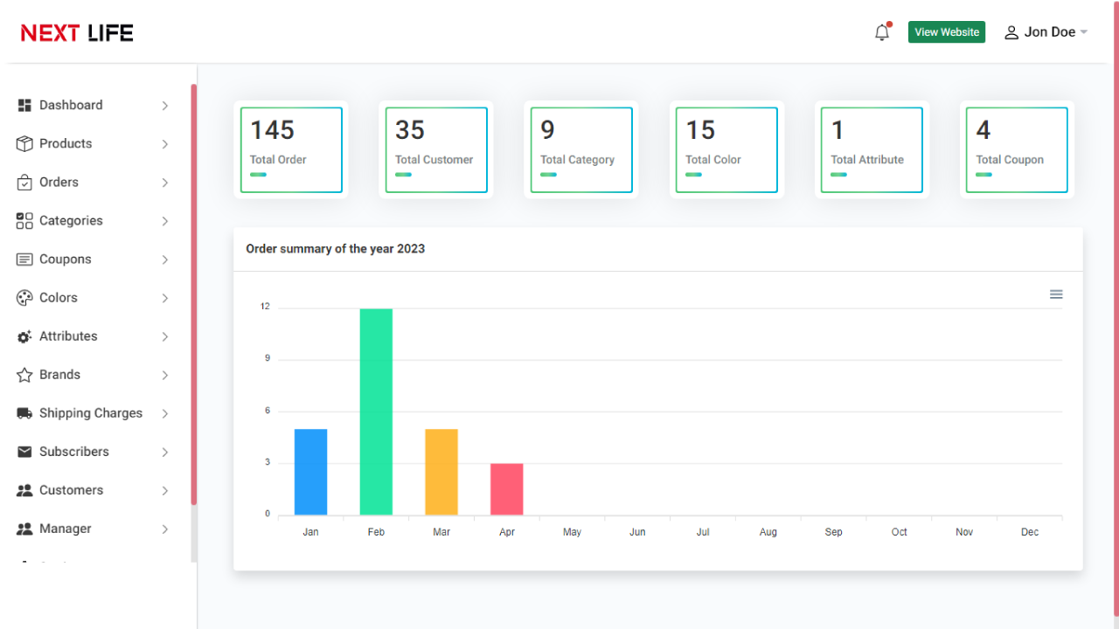This screenshot has width=1119, height=629.
Task: Select Orders in the sidebar
Action: tap(94, 182)
